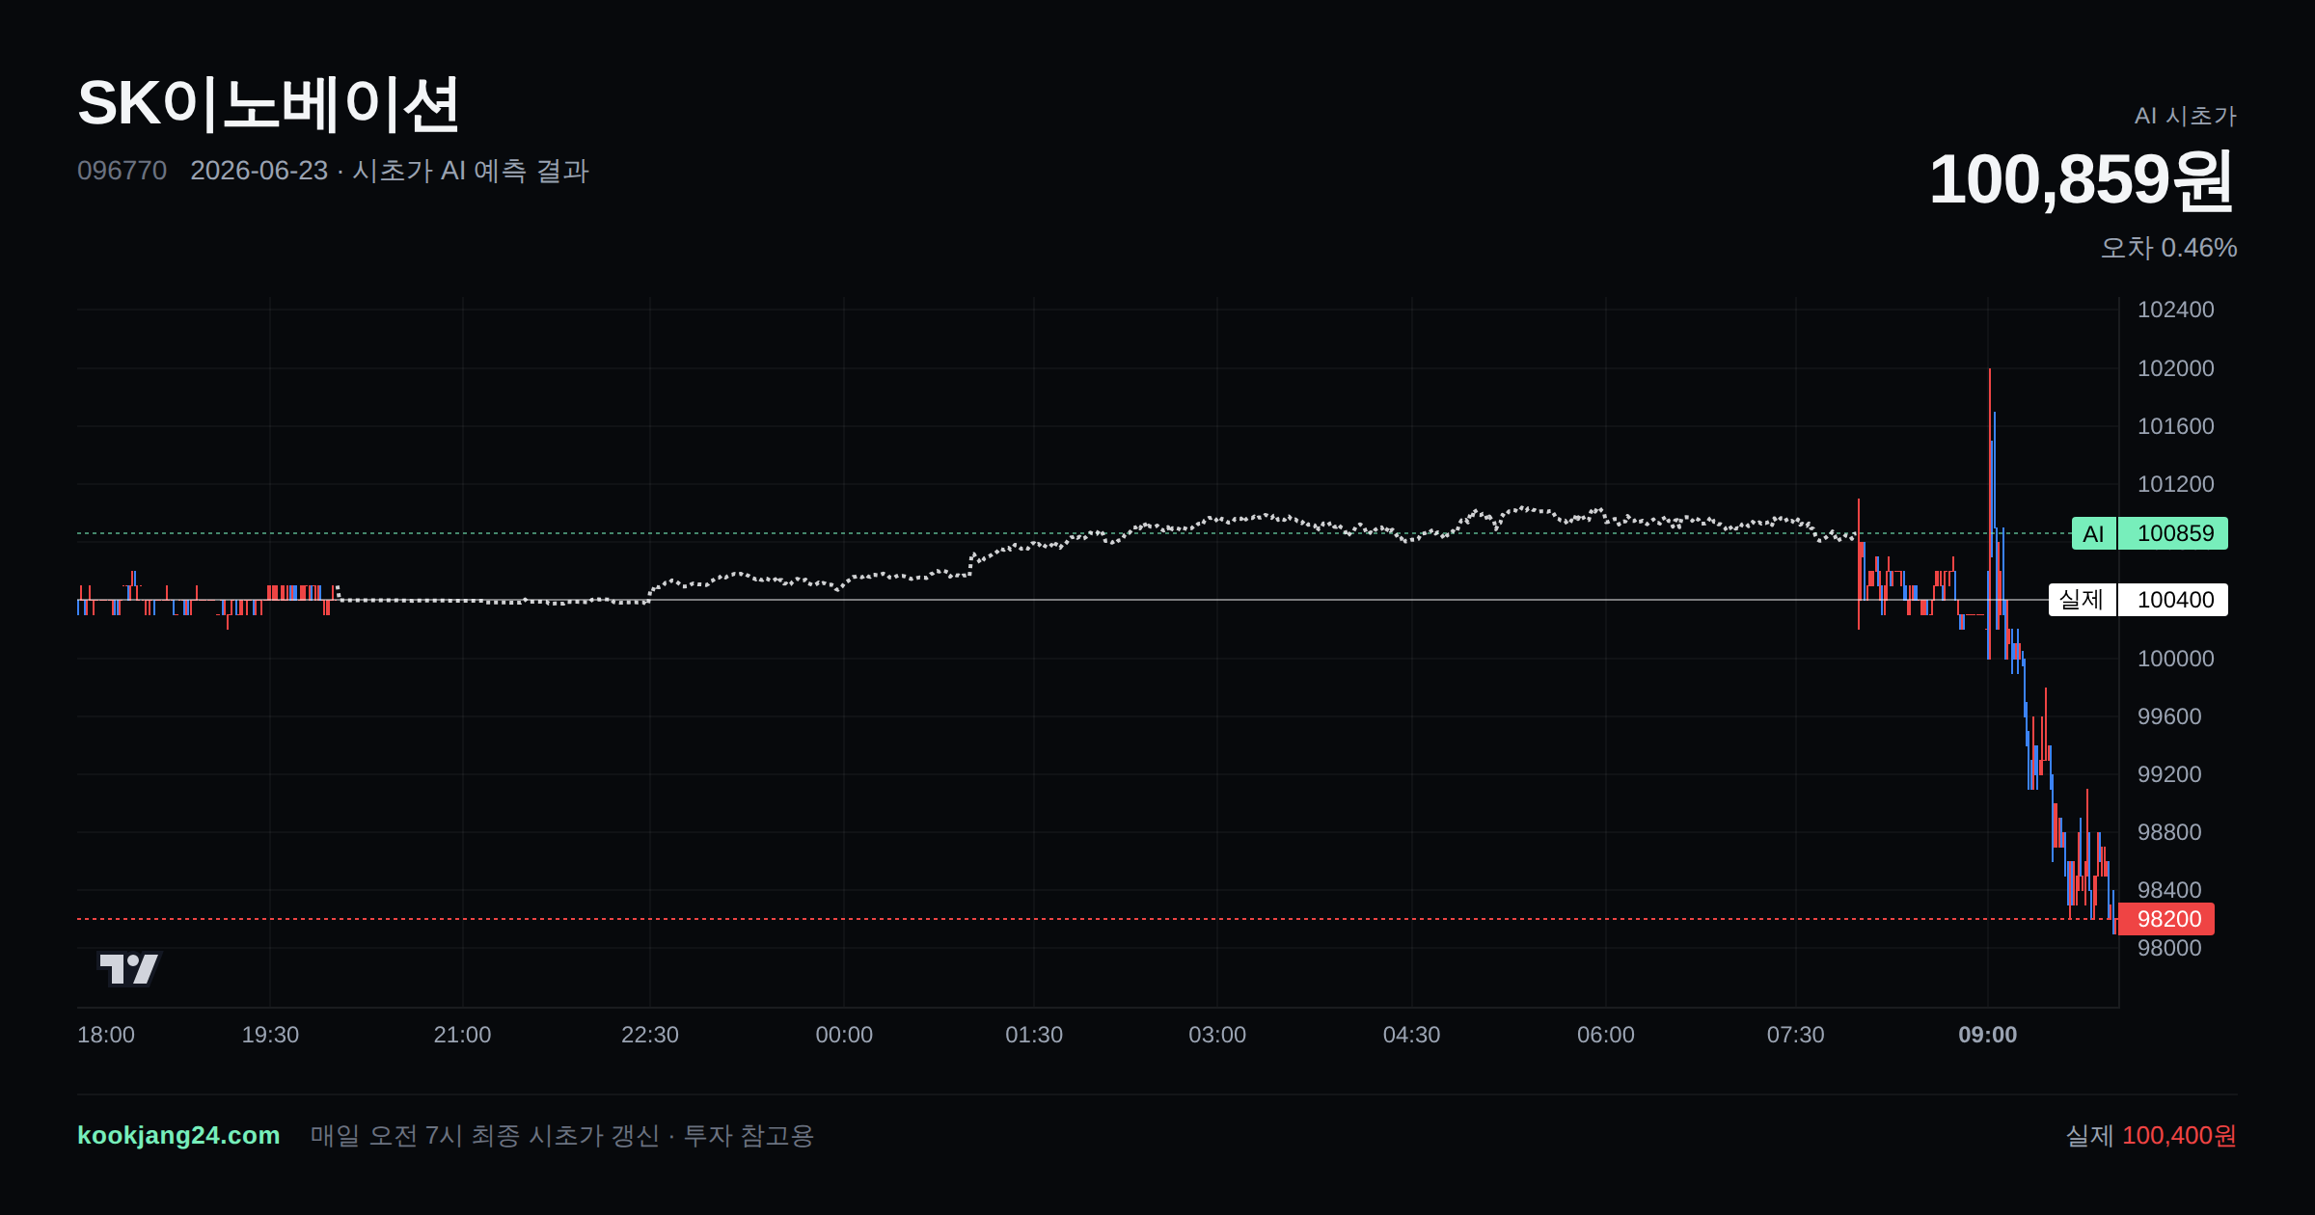The width and height of the screenshot is (2315, 1215).
Task: Click the footer note 매일 오전 7시 최종 시초가 갱신
Action: coord(485,1136)
